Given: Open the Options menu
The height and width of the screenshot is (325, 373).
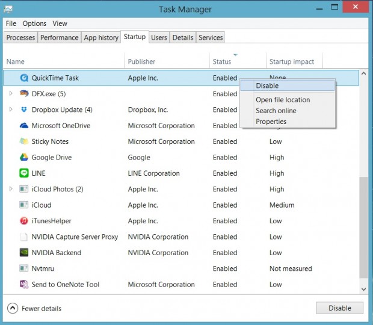Looking at the screenshot, I should pos(34,23).
